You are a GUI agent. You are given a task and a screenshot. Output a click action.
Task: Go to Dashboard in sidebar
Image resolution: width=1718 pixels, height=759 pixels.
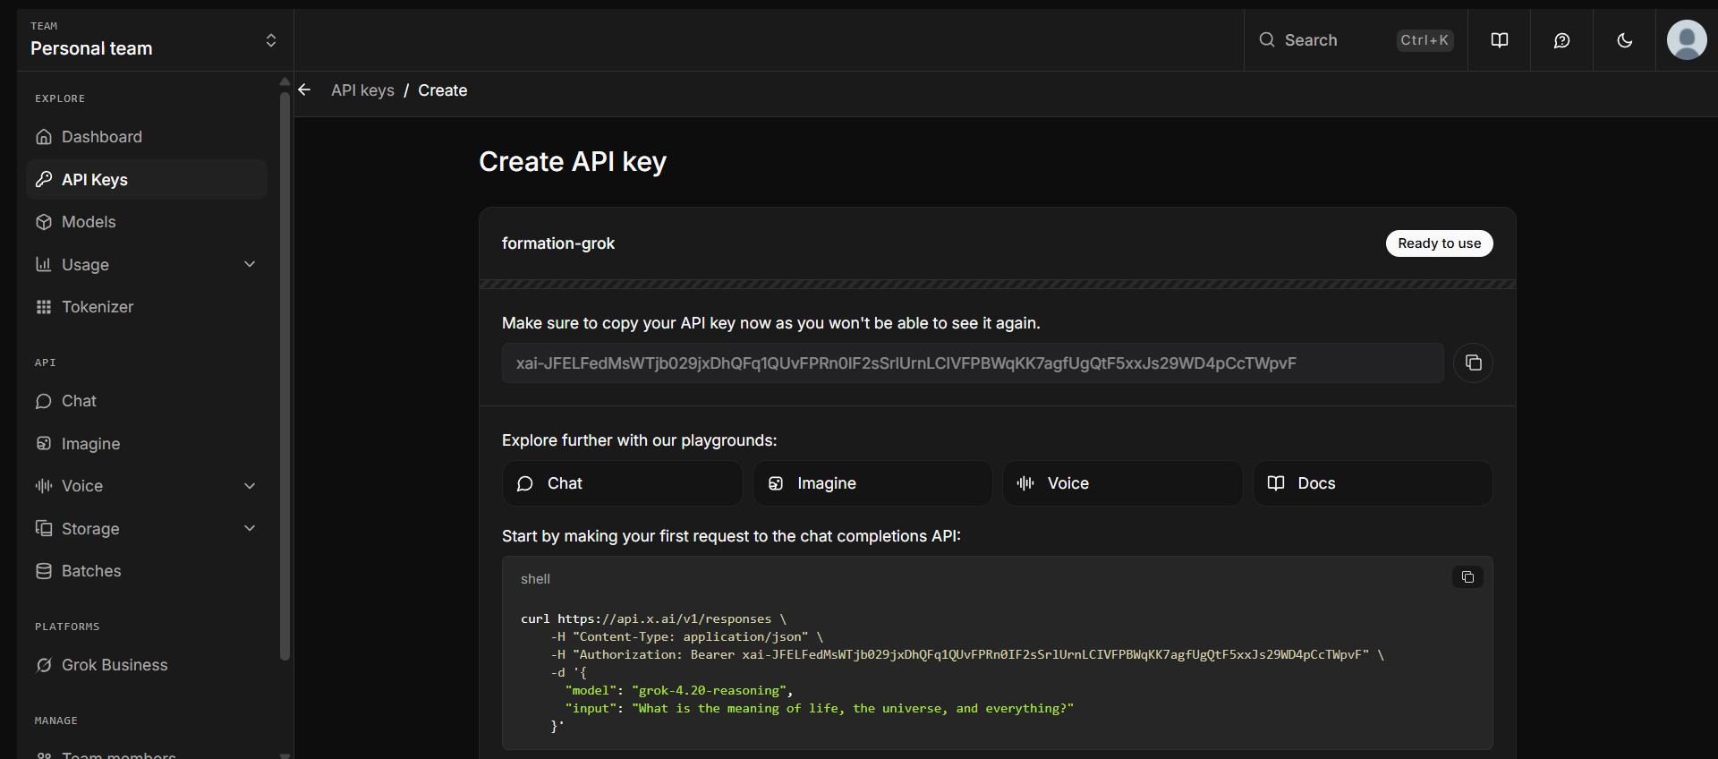coord(147,137)
